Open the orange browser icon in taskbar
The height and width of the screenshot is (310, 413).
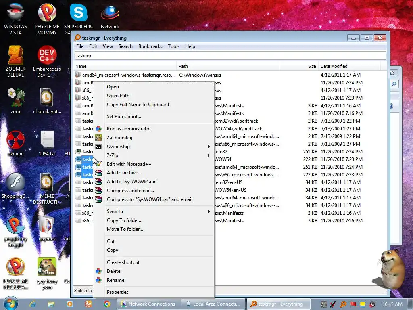(x=88, y=304)
